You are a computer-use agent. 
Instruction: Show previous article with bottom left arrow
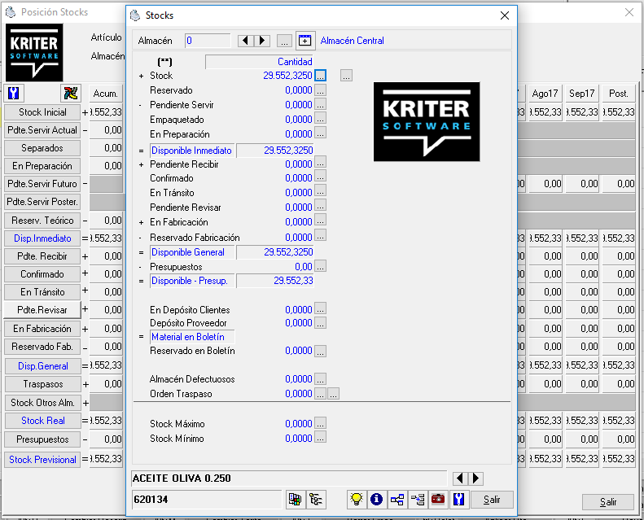coord(460,478)
